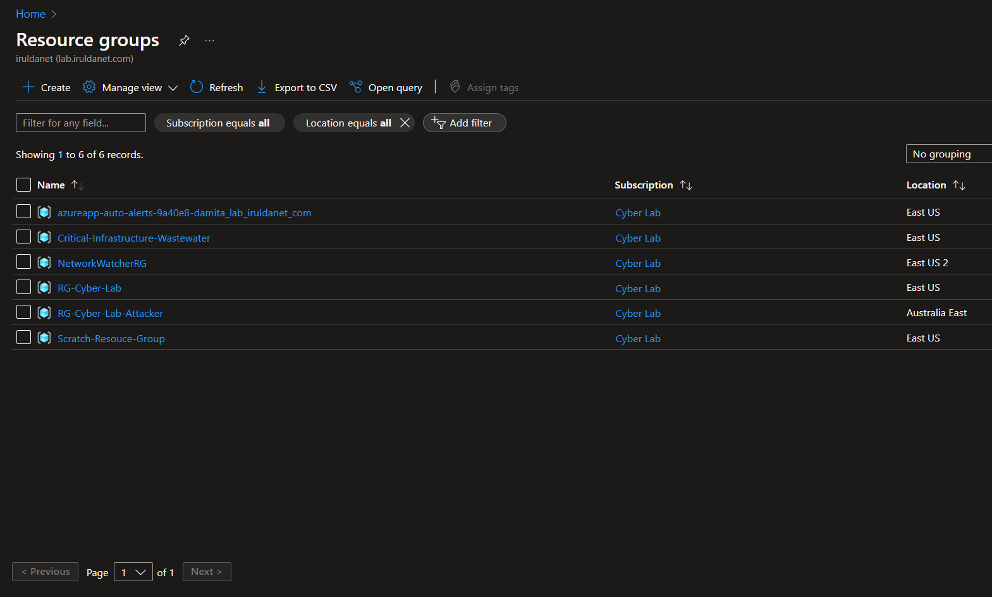The width and height of the screenshot is (992, 597).
Task: Click the RG-Cyber-Lab row resource group icon
Action: [44, 288]
